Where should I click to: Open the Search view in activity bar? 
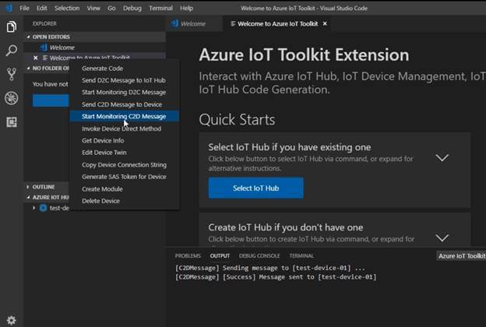pos(12,50)
